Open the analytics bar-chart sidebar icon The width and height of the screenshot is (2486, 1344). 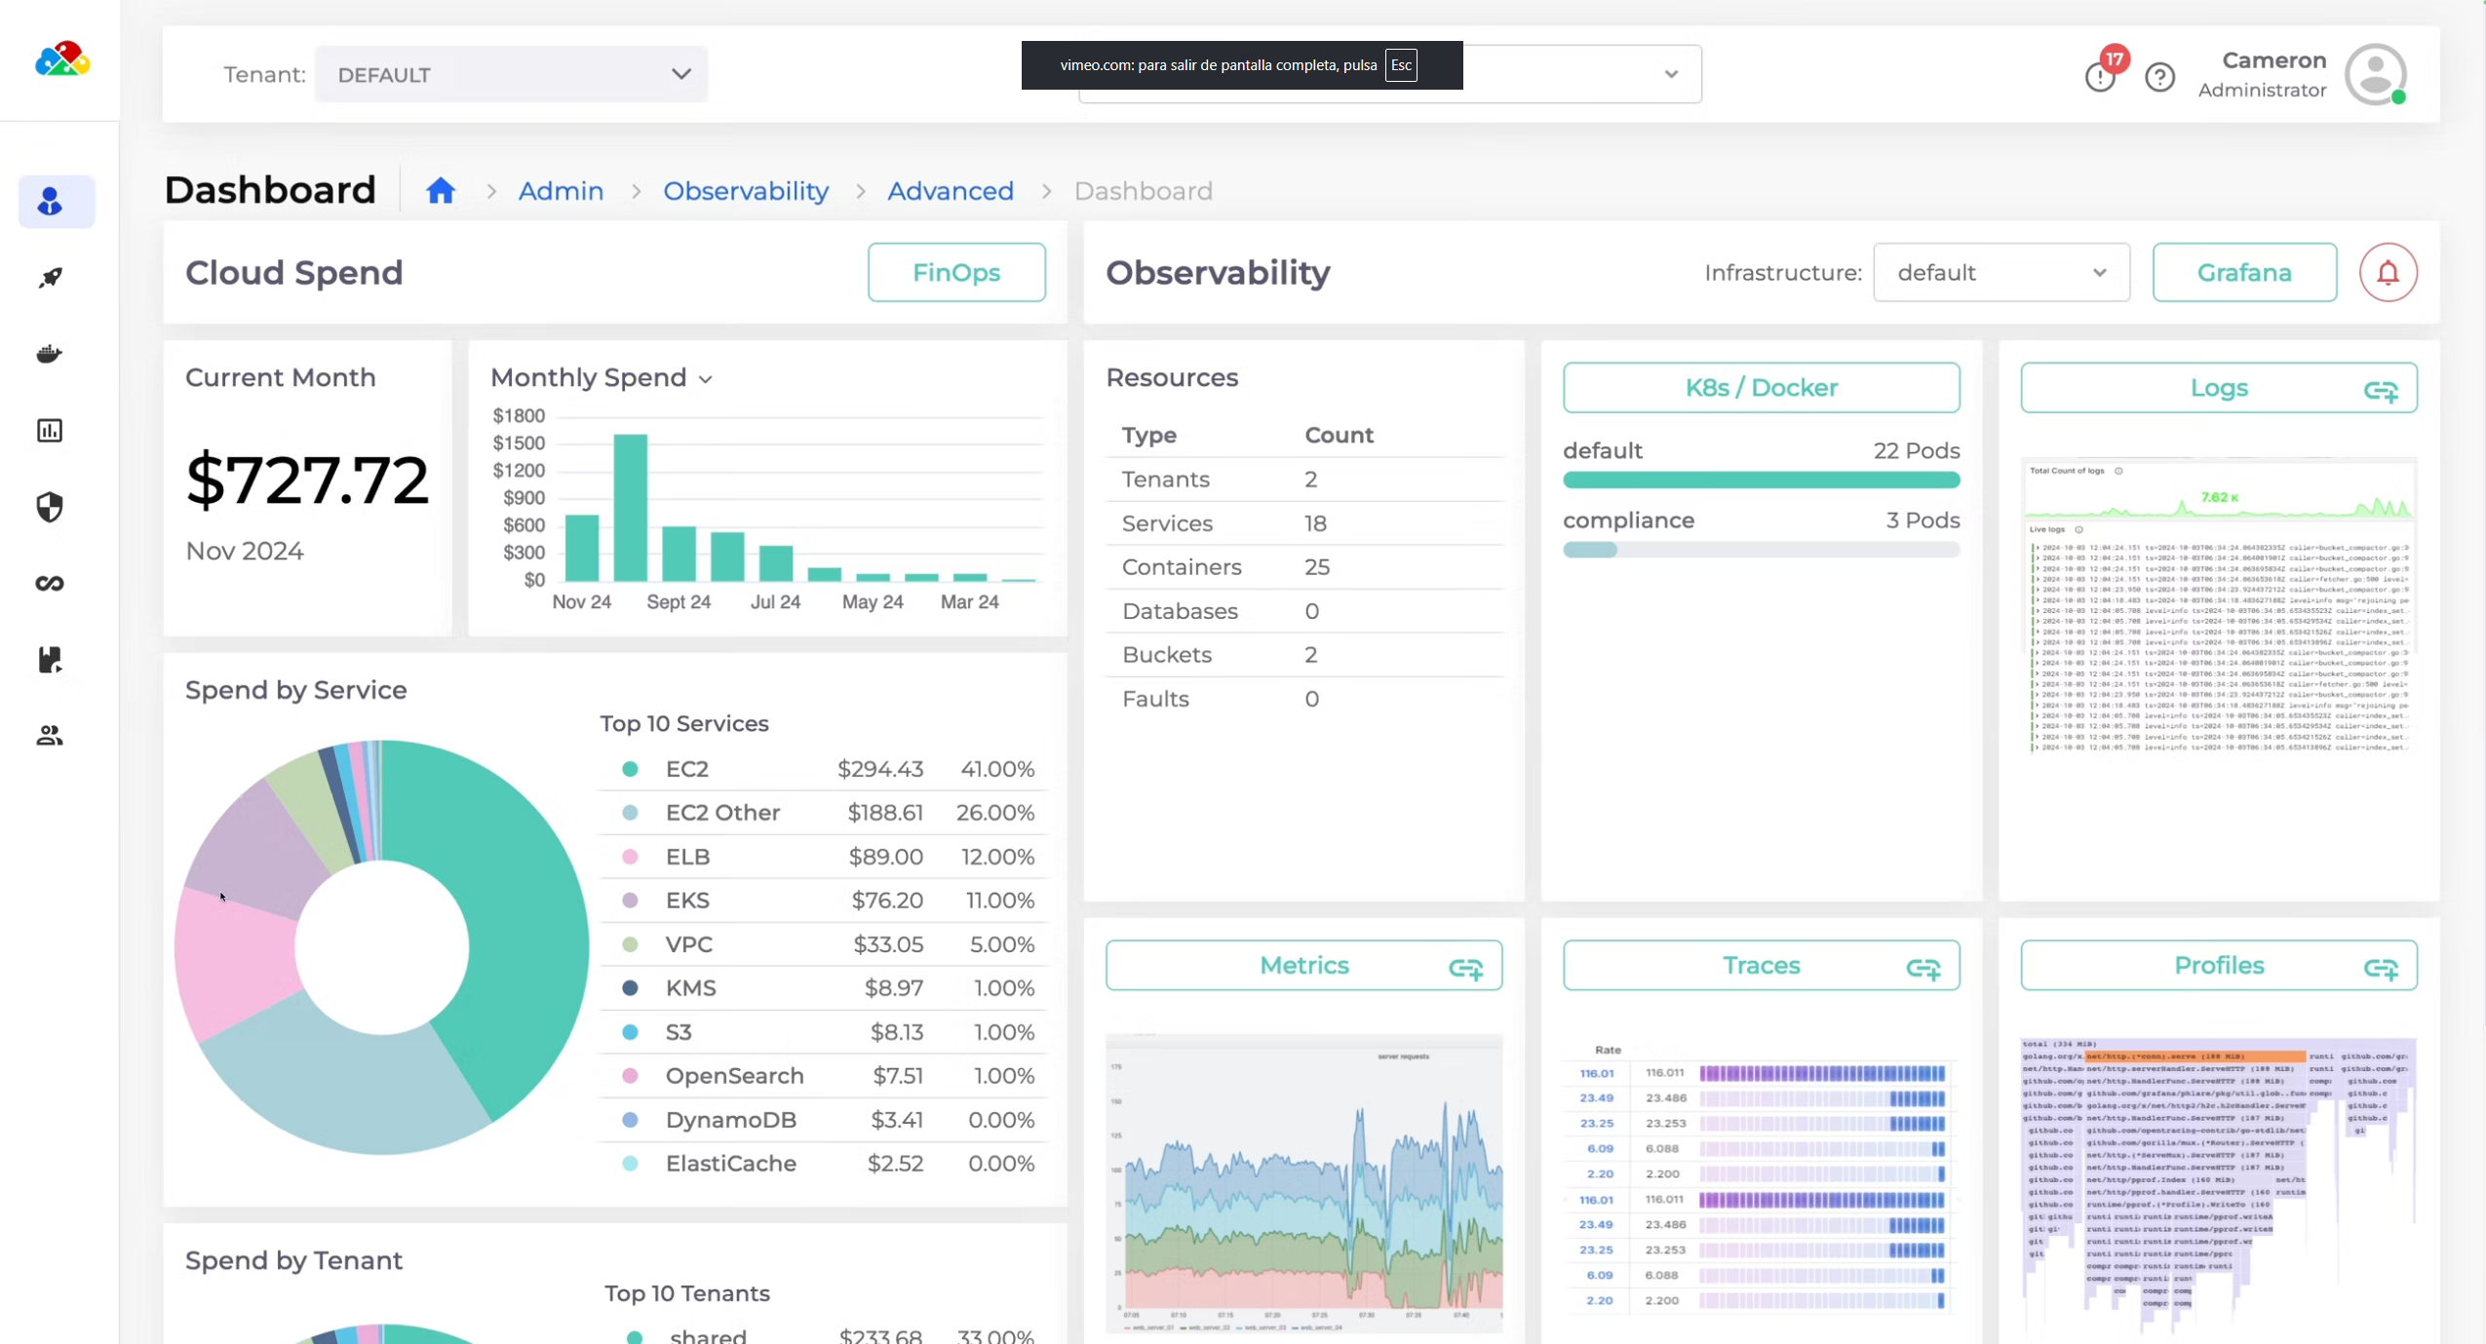coord(50,430)
